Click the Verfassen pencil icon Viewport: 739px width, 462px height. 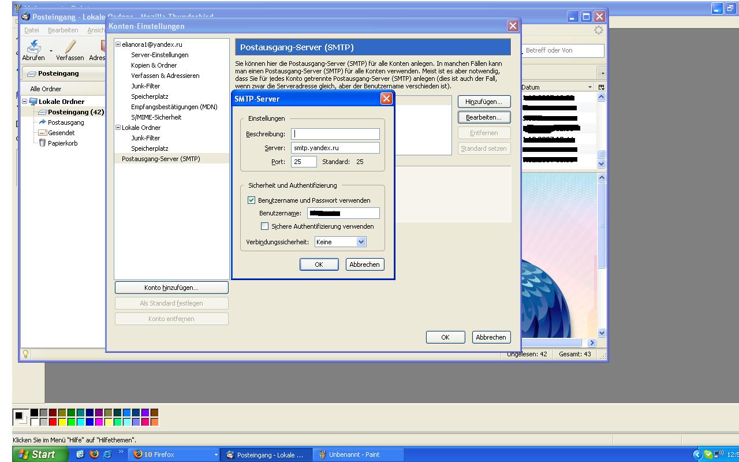click(x=70, y=46)
